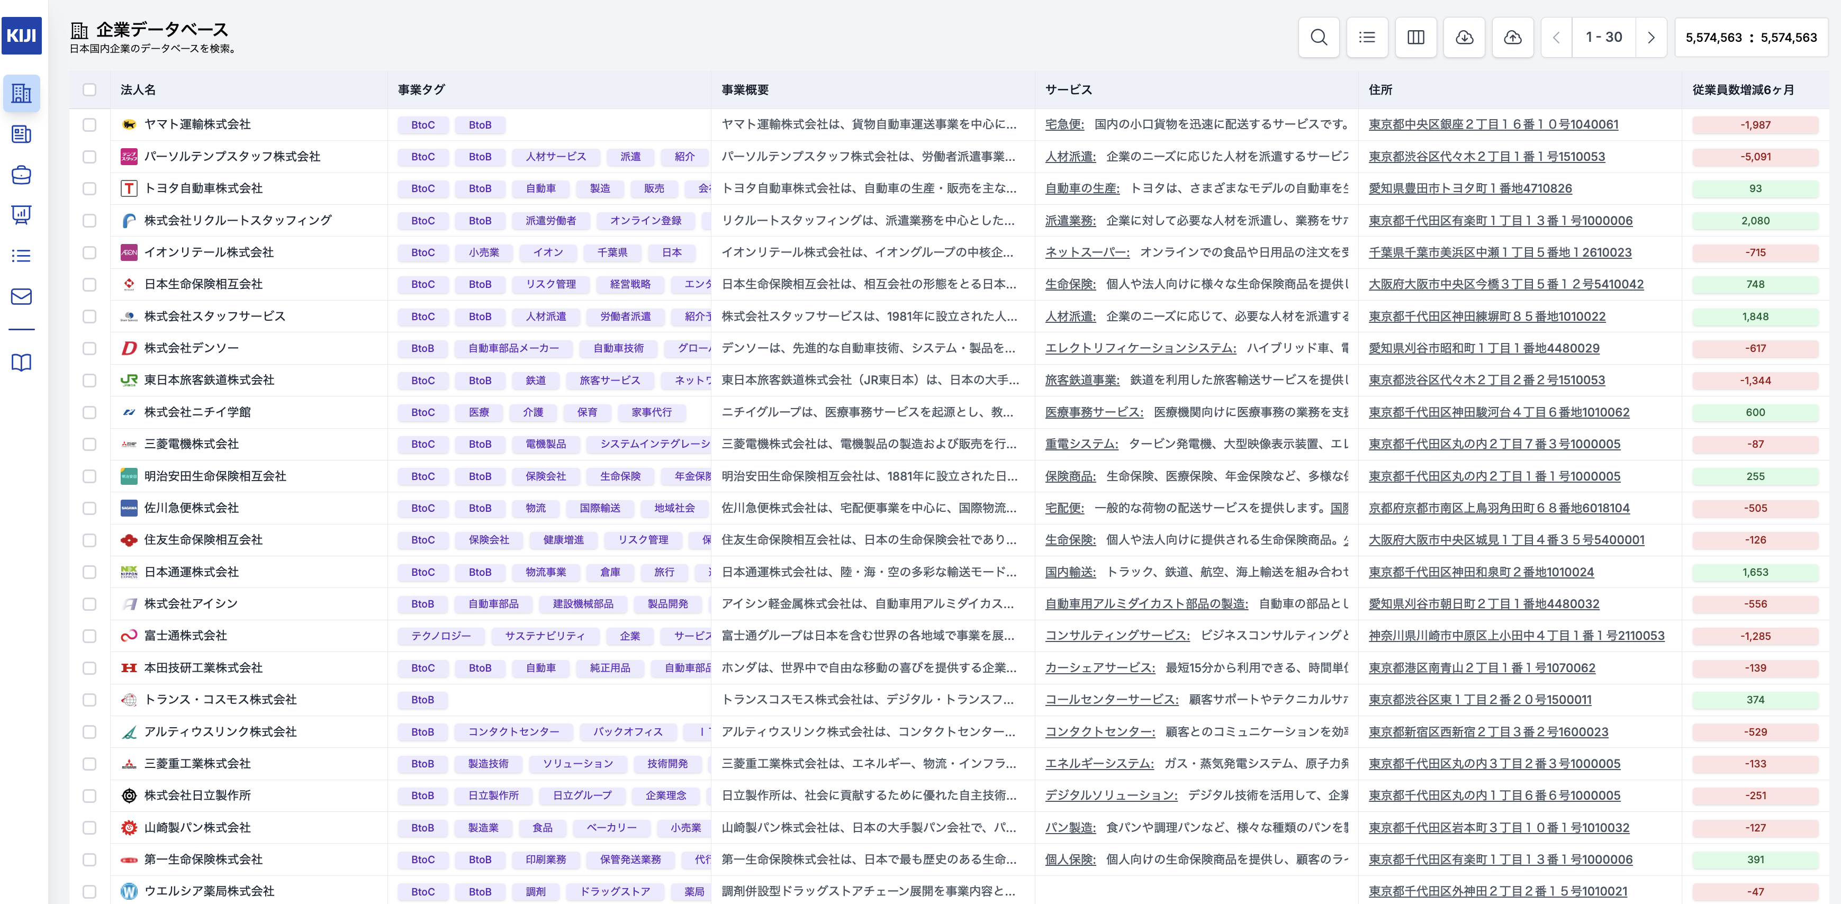Click the column layout icon
Screen dimensions: 1841x904
pyautogui.click(x=1415, y=37)
